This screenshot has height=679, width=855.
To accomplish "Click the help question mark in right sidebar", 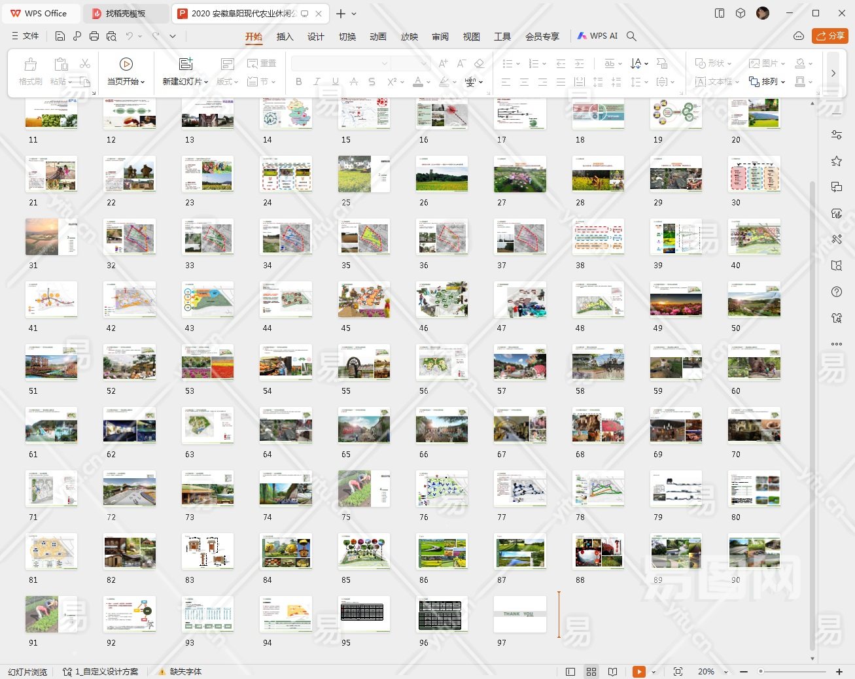I will (x=836, y=292).
